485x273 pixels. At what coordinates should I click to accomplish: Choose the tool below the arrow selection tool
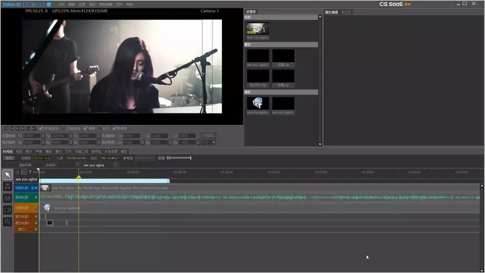pyautogui.click(x=7, y=186)
